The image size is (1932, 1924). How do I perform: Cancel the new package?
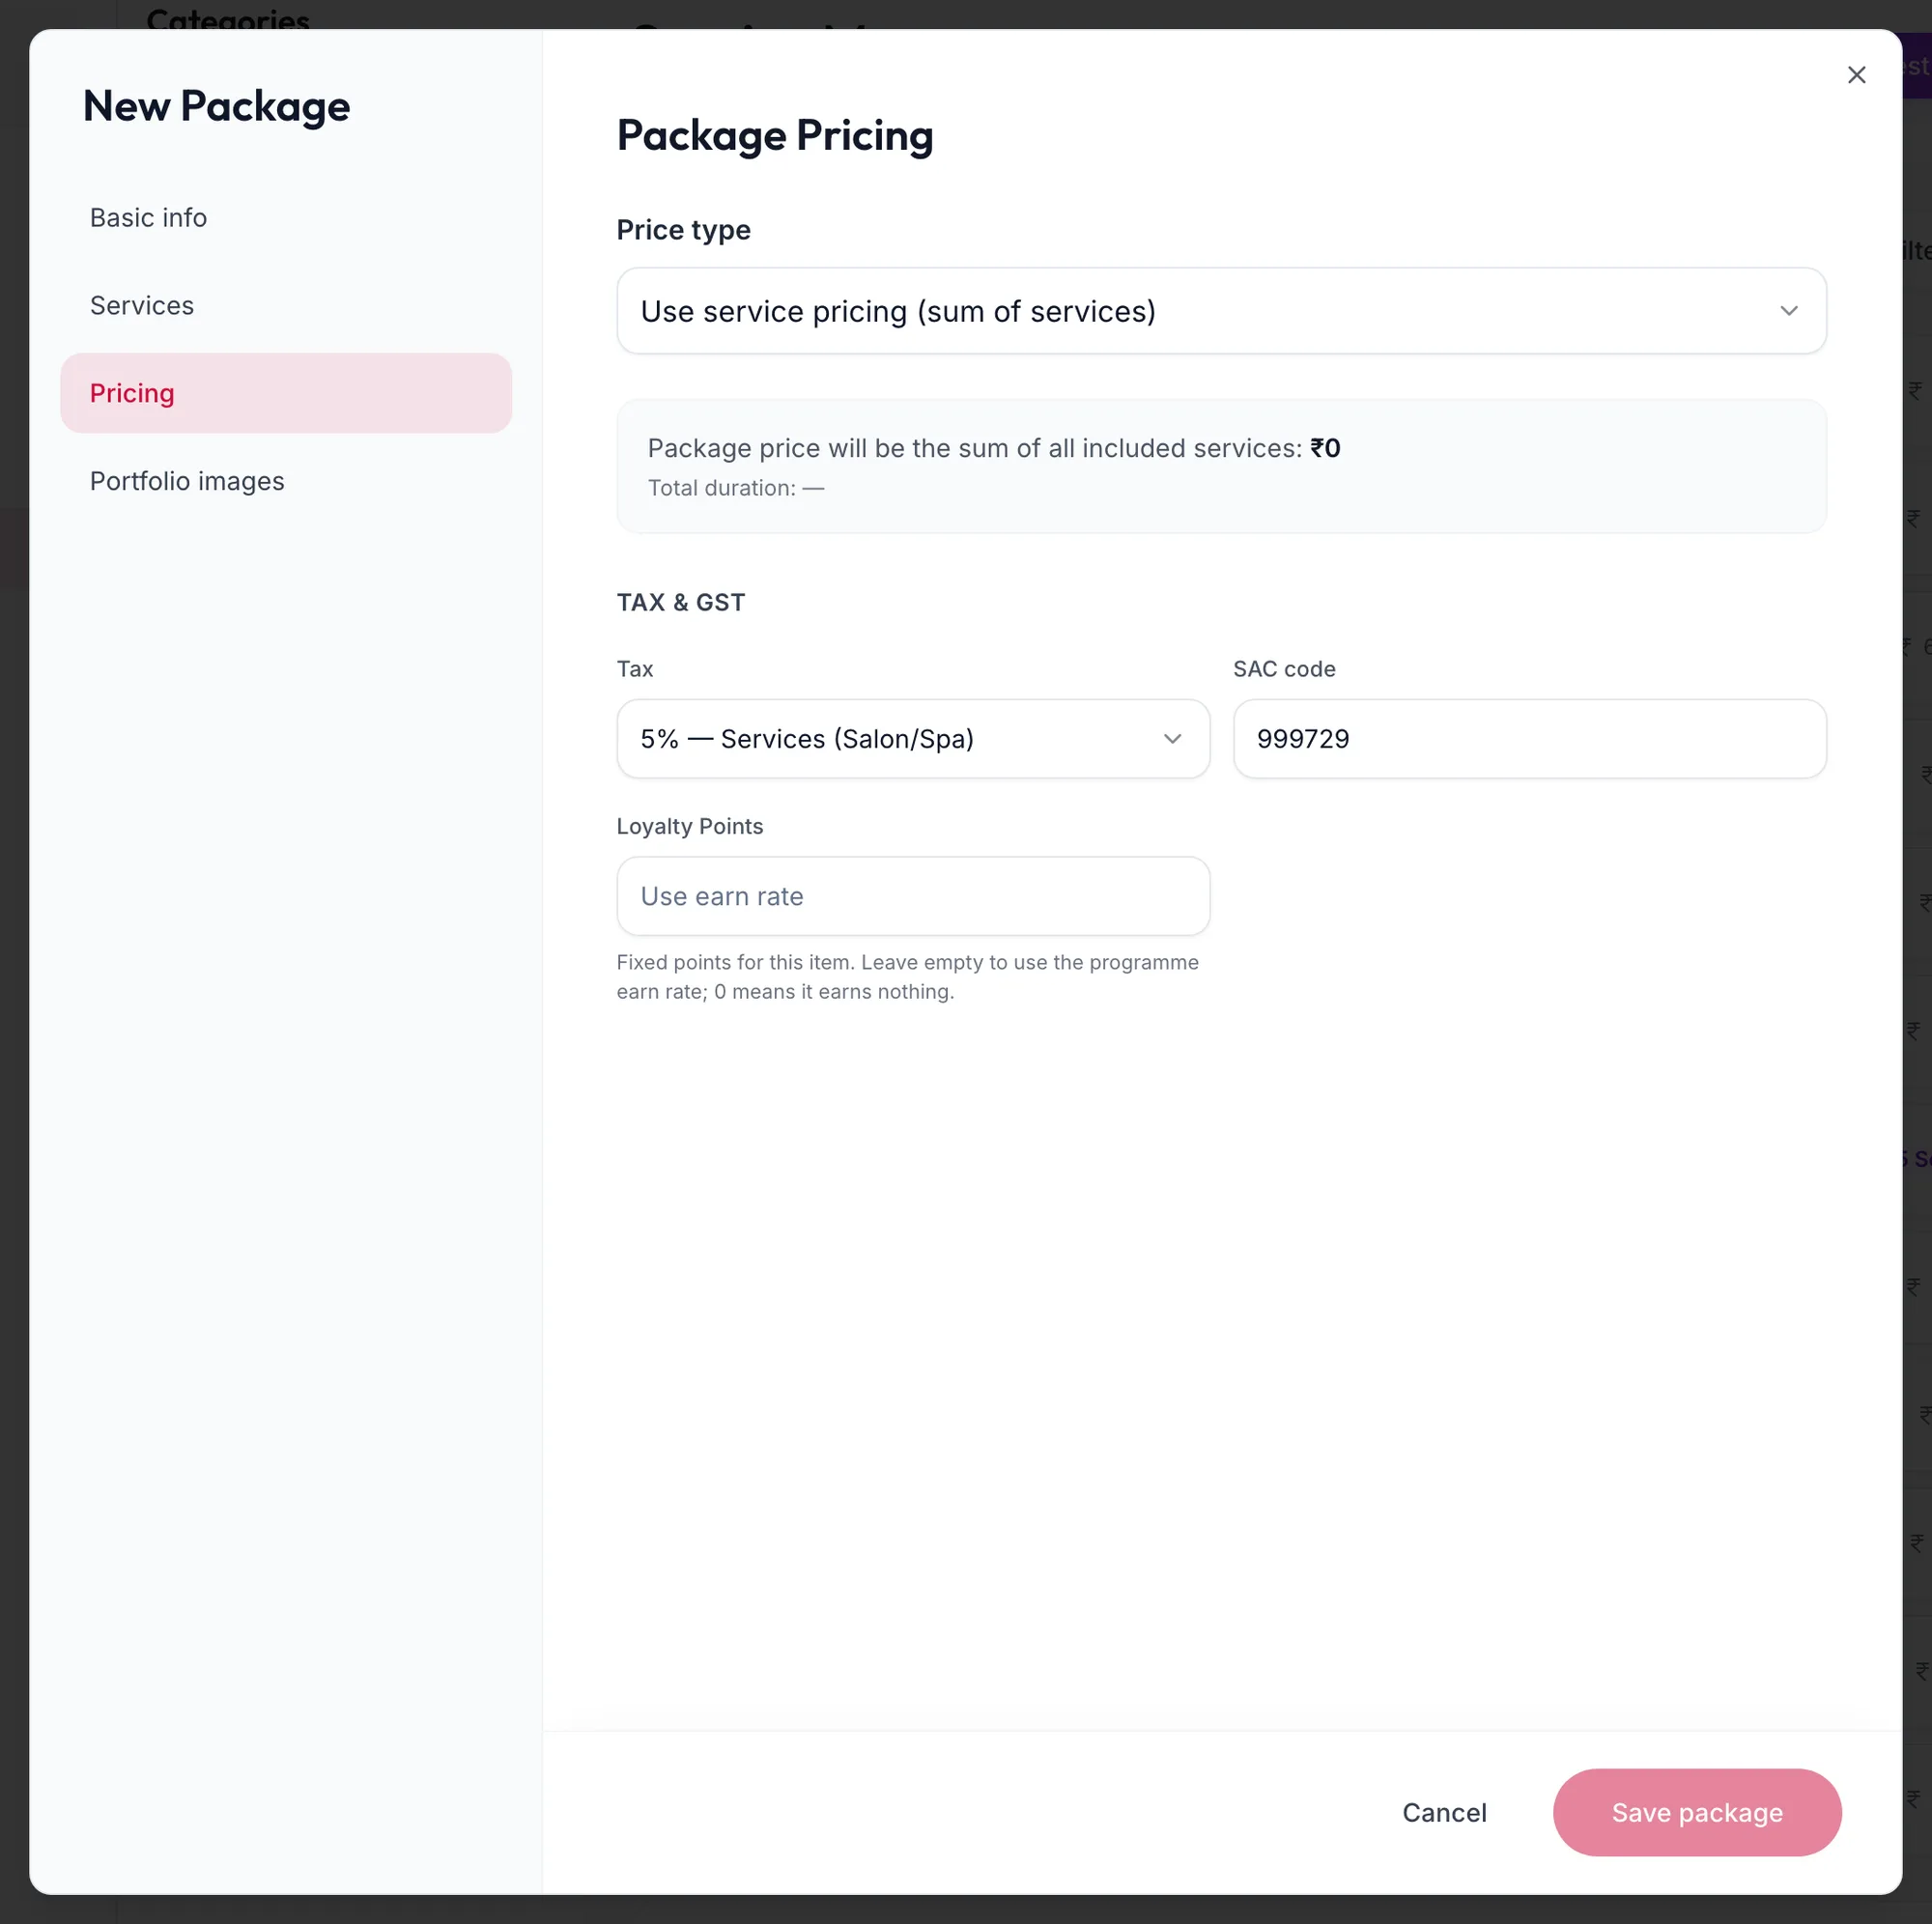pyautogui.click(x=1444, y=1813)
